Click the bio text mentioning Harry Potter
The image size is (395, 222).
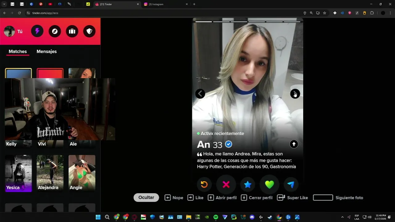[247, 160]
